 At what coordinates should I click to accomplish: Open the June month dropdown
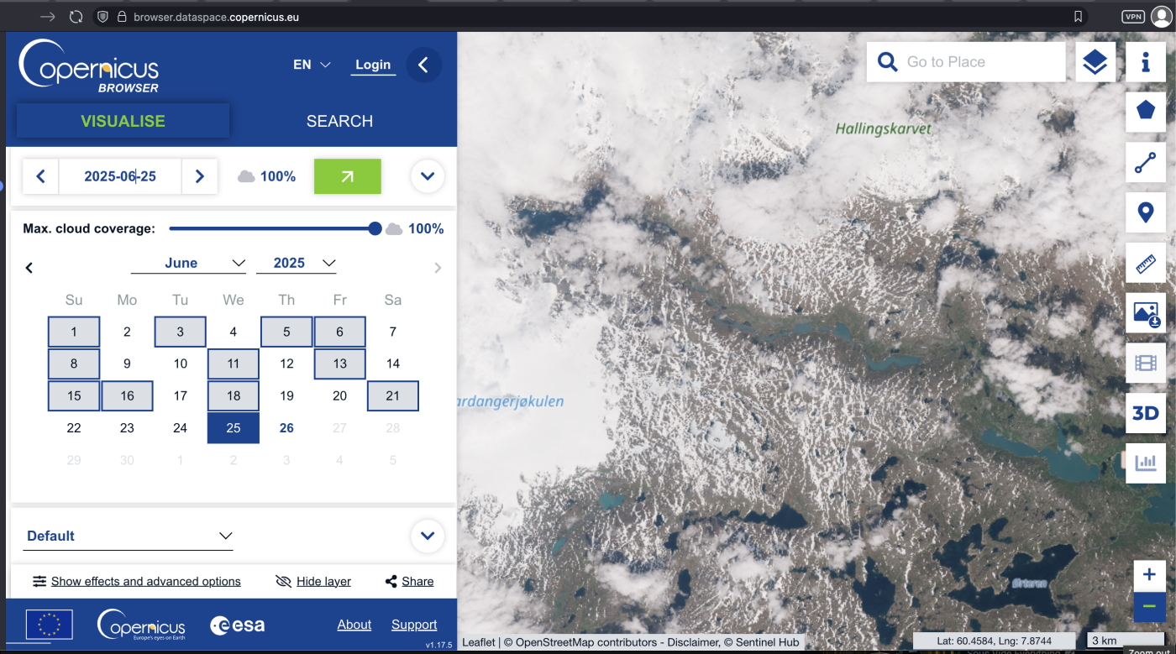[x=188, y=263]
